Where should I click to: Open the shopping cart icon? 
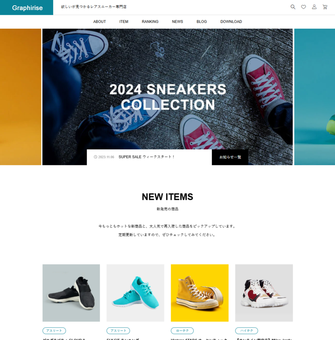[325, 7]
